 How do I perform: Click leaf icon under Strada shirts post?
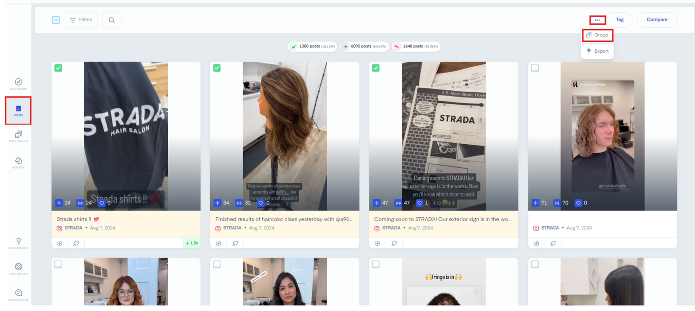[x=76, y=243]
